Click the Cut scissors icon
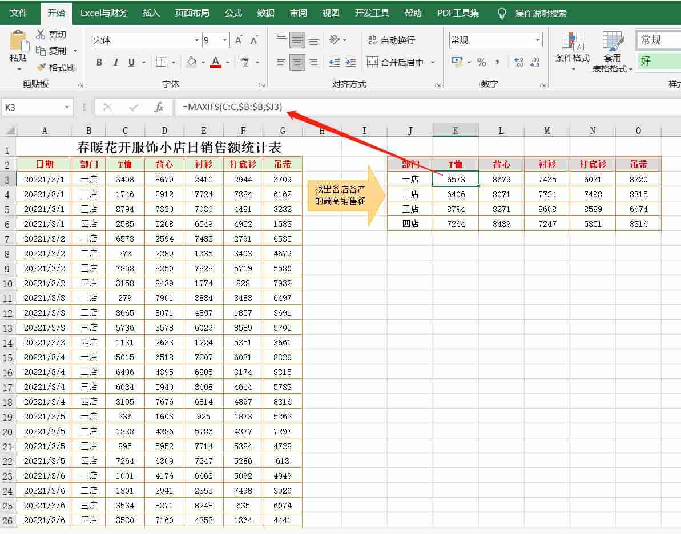Screen dimensions: 681x534 [x=41, y=34]
